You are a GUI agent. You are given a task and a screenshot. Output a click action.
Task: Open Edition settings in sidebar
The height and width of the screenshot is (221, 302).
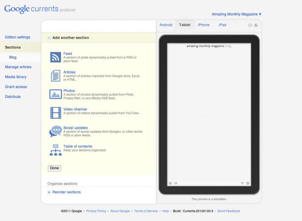[x=18, y=37]
